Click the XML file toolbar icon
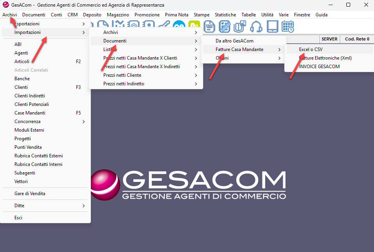Viewport: 374px width, 252px height. click(x=209, y=26)
